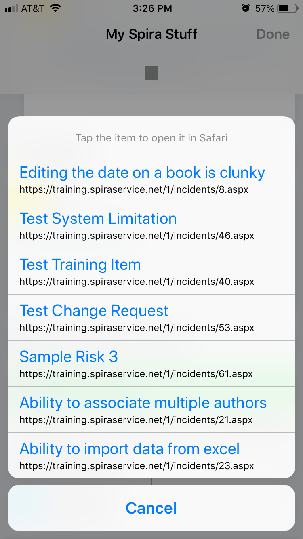The image size is (303, 539).
Task: Tap the cellular signal bars icon
Action: tap(11, 8)
